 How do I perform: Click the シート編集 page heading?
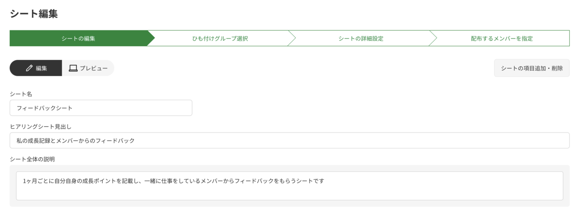point(34,13)
